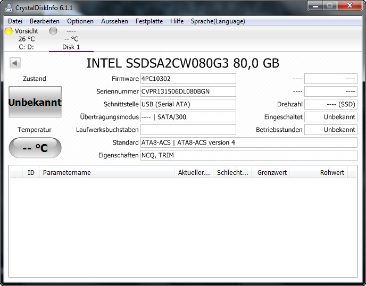
Task: Open the Hilfe menu
Action: 177,21
